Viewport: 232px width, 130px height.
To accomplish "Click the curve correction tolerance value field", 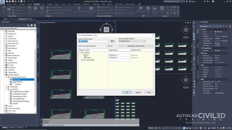I will tap(110, 46).
